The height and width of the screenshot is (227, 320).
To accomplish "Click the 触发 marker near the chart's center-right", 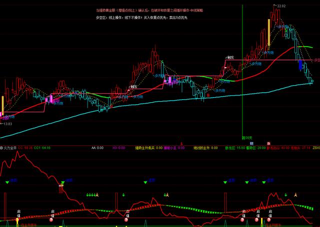I will [230, 58].
